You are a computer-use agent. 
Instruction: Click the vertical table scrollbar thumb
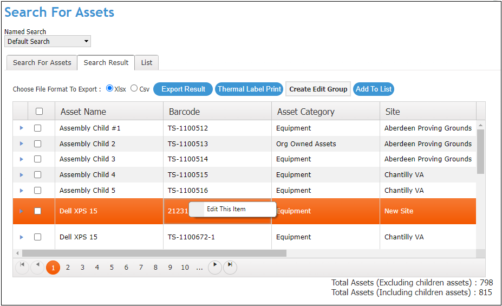pyautogui.click(x=480, y=152)
